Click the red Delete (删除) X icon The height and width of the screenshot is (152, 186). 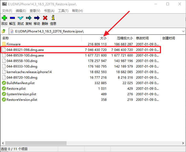pos(45,18)
